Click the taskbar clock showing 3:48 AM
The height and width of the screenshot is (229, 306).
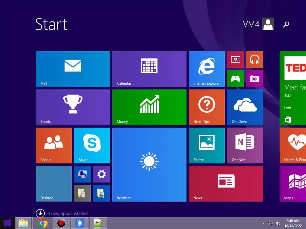pyautogui.click(x=293, y=223)
